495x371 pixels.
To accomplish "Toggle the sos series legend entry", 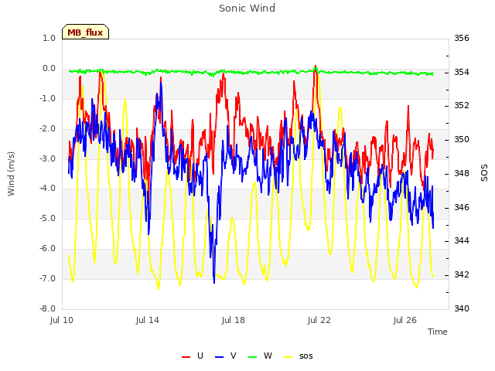I will (x=299, y=356).
